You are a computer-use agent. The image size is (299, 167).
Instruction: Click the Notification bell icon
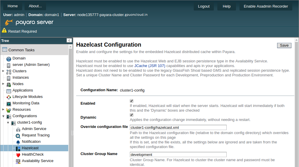tap(18, 142)
